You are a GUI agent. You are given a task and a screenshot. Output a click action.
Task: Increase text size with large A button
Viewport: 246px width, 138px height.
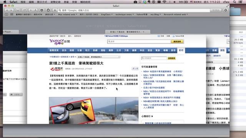tap(35, 10)
